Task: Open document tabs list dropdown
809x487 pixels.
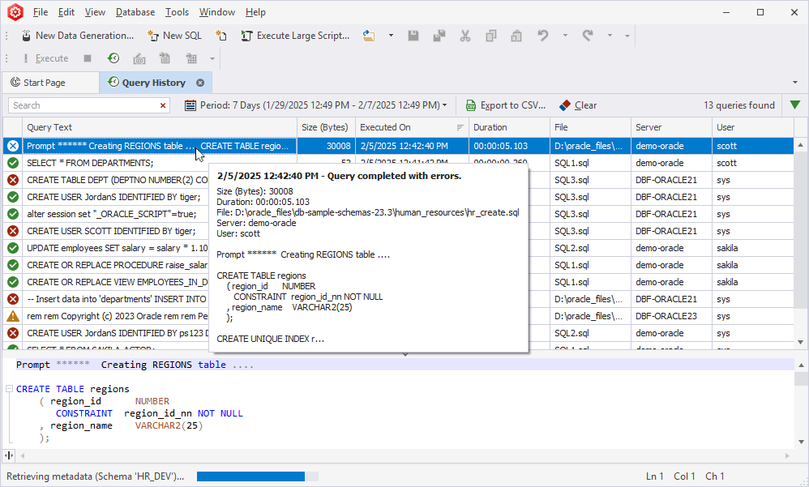Action: tap(795, 83)
